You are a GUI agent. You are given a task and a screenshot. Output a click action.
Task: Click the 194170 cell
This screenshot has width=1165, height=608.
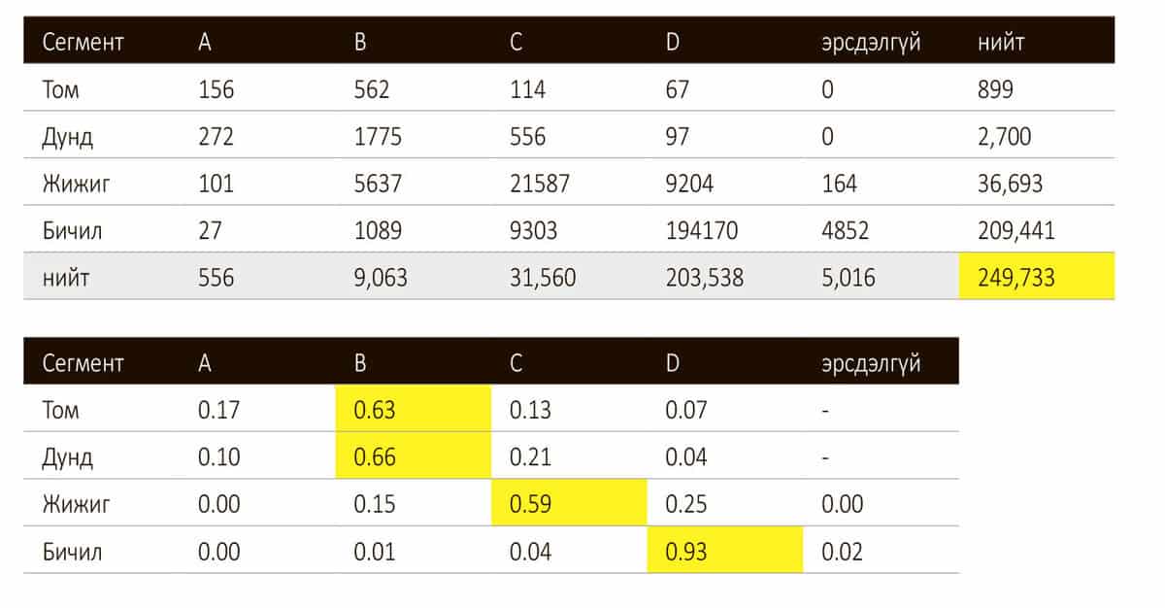click(701, 231)
